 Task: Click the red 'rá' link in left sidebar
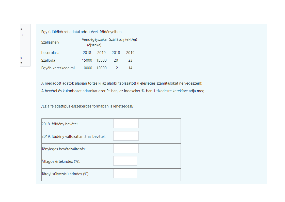[22, 35]
